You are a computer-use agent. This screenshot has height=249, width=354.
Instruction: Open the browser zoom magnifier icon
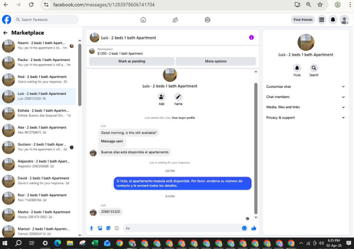pos(309,5)
